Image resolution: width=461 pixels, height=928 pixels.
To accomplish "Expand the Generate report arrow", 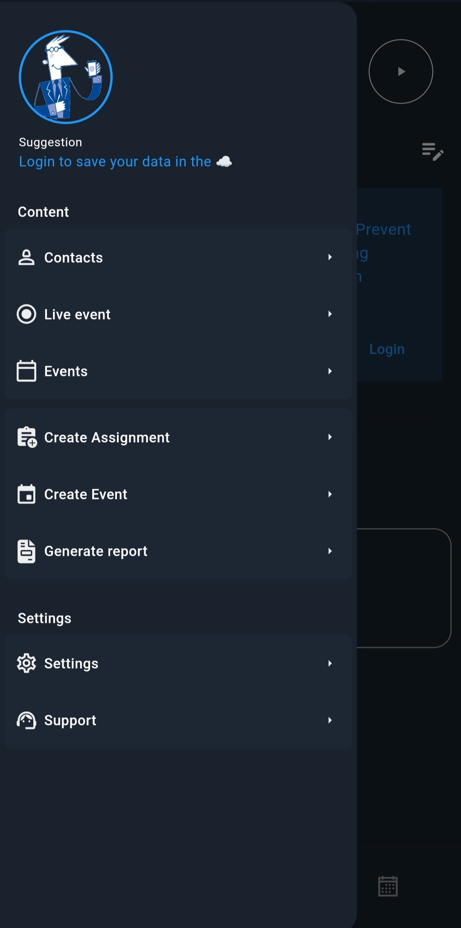I will click(330, 551).
